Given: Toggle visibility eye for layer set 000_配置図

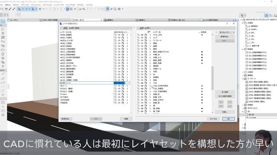Looking at the screenshot, I should [119, 35].
